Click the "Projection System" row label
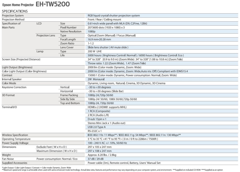This screenshot has height=172, width=240. (x=13, y=15)
